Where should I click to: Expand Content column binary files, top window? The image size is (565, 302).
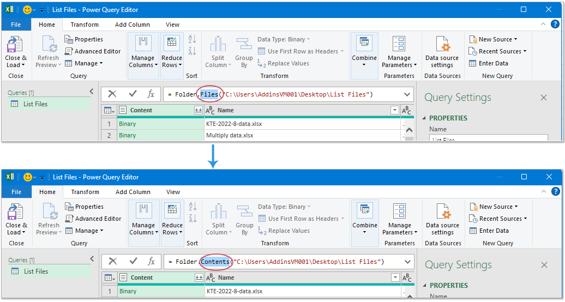coord(198,110)
